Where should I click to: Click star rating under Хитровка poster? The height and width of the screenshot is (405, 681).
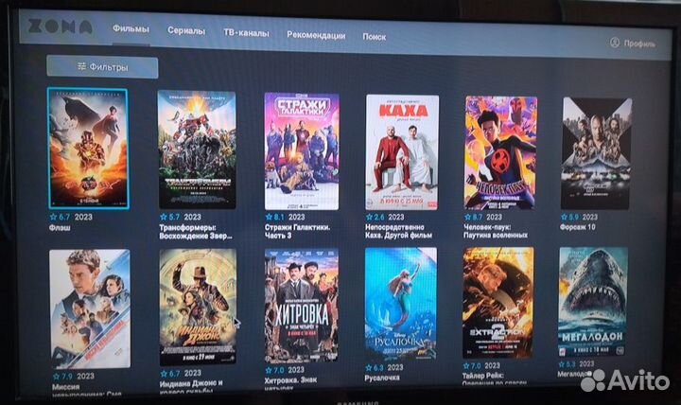pyautogui.click(x=274, y=370)
